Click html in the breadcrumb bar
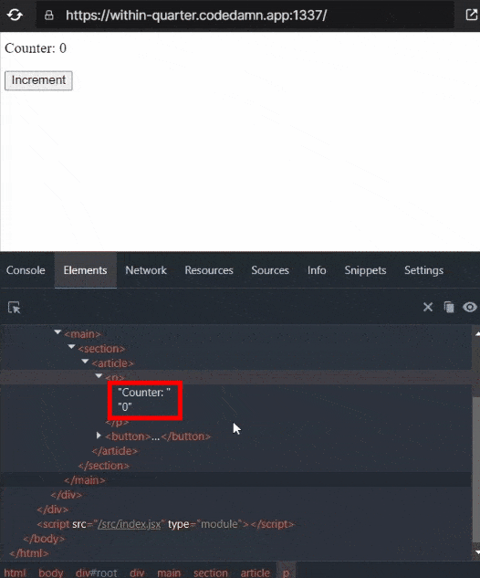This screenshot has width=480, height=578. [x=16, y=573]
